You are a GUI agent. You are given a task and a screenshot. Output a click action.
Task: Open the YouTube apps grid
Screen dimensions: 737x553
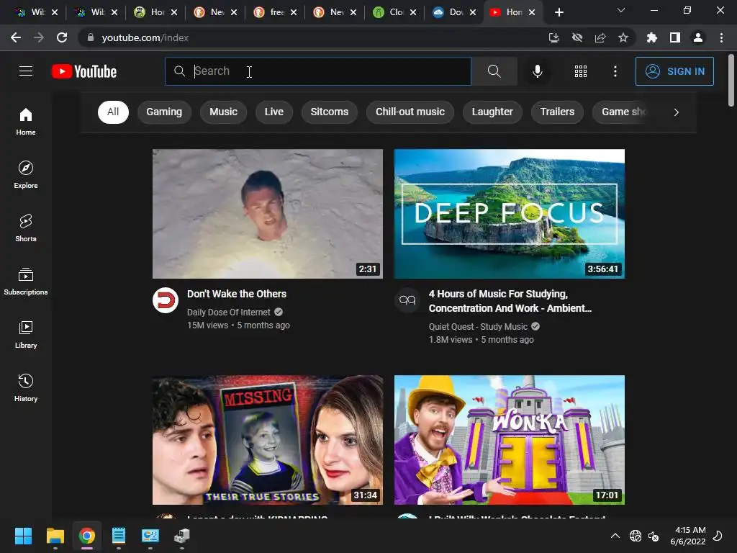pos(581,71)
